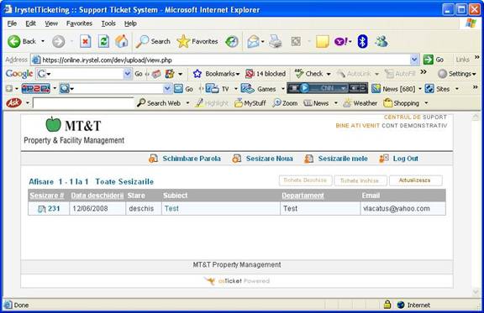Click the Bluetooth icon
Image resolution: width=484 pixels, height=313 pixels.
coord(362,41)
